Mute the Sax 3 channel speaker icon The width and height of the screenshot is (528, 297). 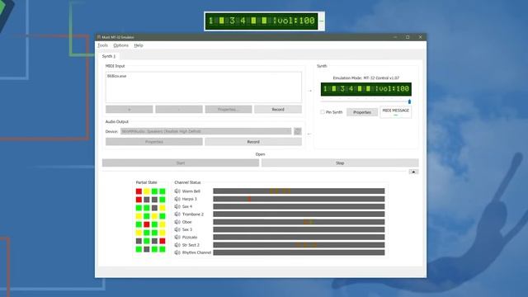pos(177,229)
